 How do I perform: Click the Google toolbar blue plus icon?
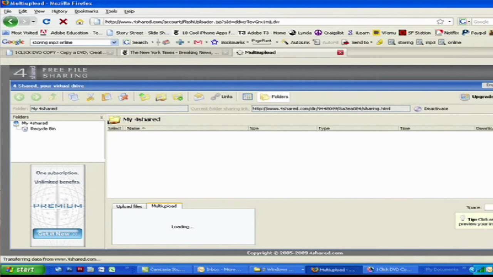click(180, 42)
